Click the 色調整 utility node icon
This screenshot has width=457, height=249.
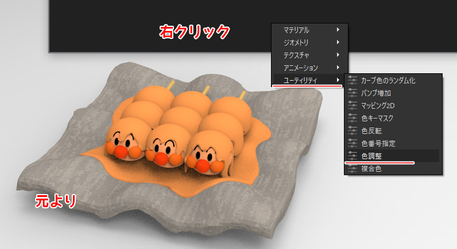click(353, 156)
